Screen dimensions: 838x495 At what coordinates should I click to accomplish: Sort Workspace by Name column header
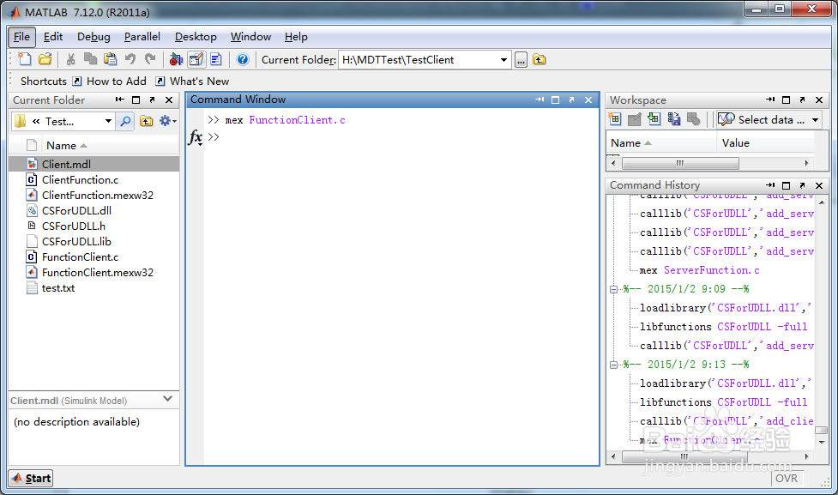[661, 143]
